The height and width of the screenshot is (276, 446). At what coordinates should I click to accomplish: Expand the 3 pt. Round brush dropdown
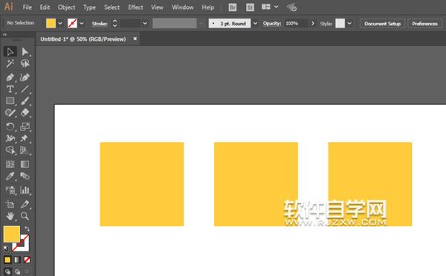(255, 23)
